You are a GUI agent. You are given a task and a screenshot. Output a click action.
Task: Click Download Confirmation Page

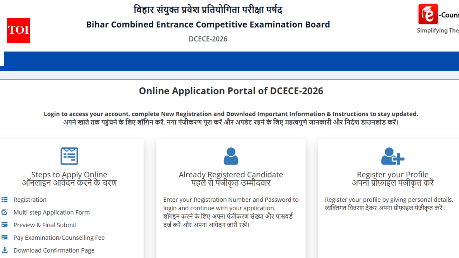coord(54,250)
